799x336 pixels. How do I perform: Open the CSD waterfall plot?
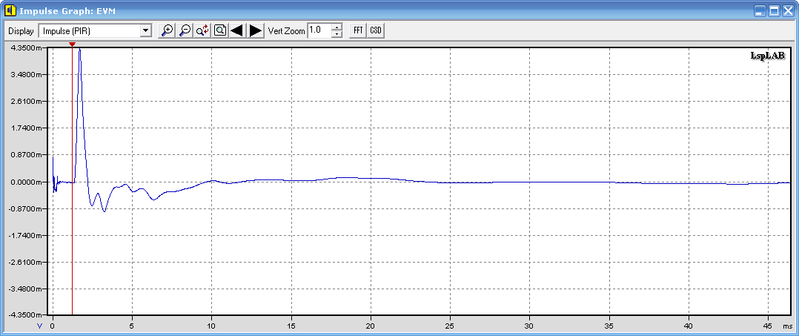pos(376,30)
